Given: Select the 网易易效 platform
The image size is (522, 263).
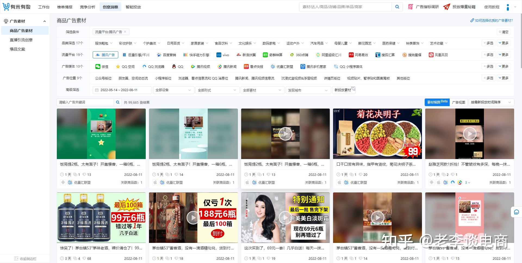Looking at the screenshot, I should pos(358,55).
